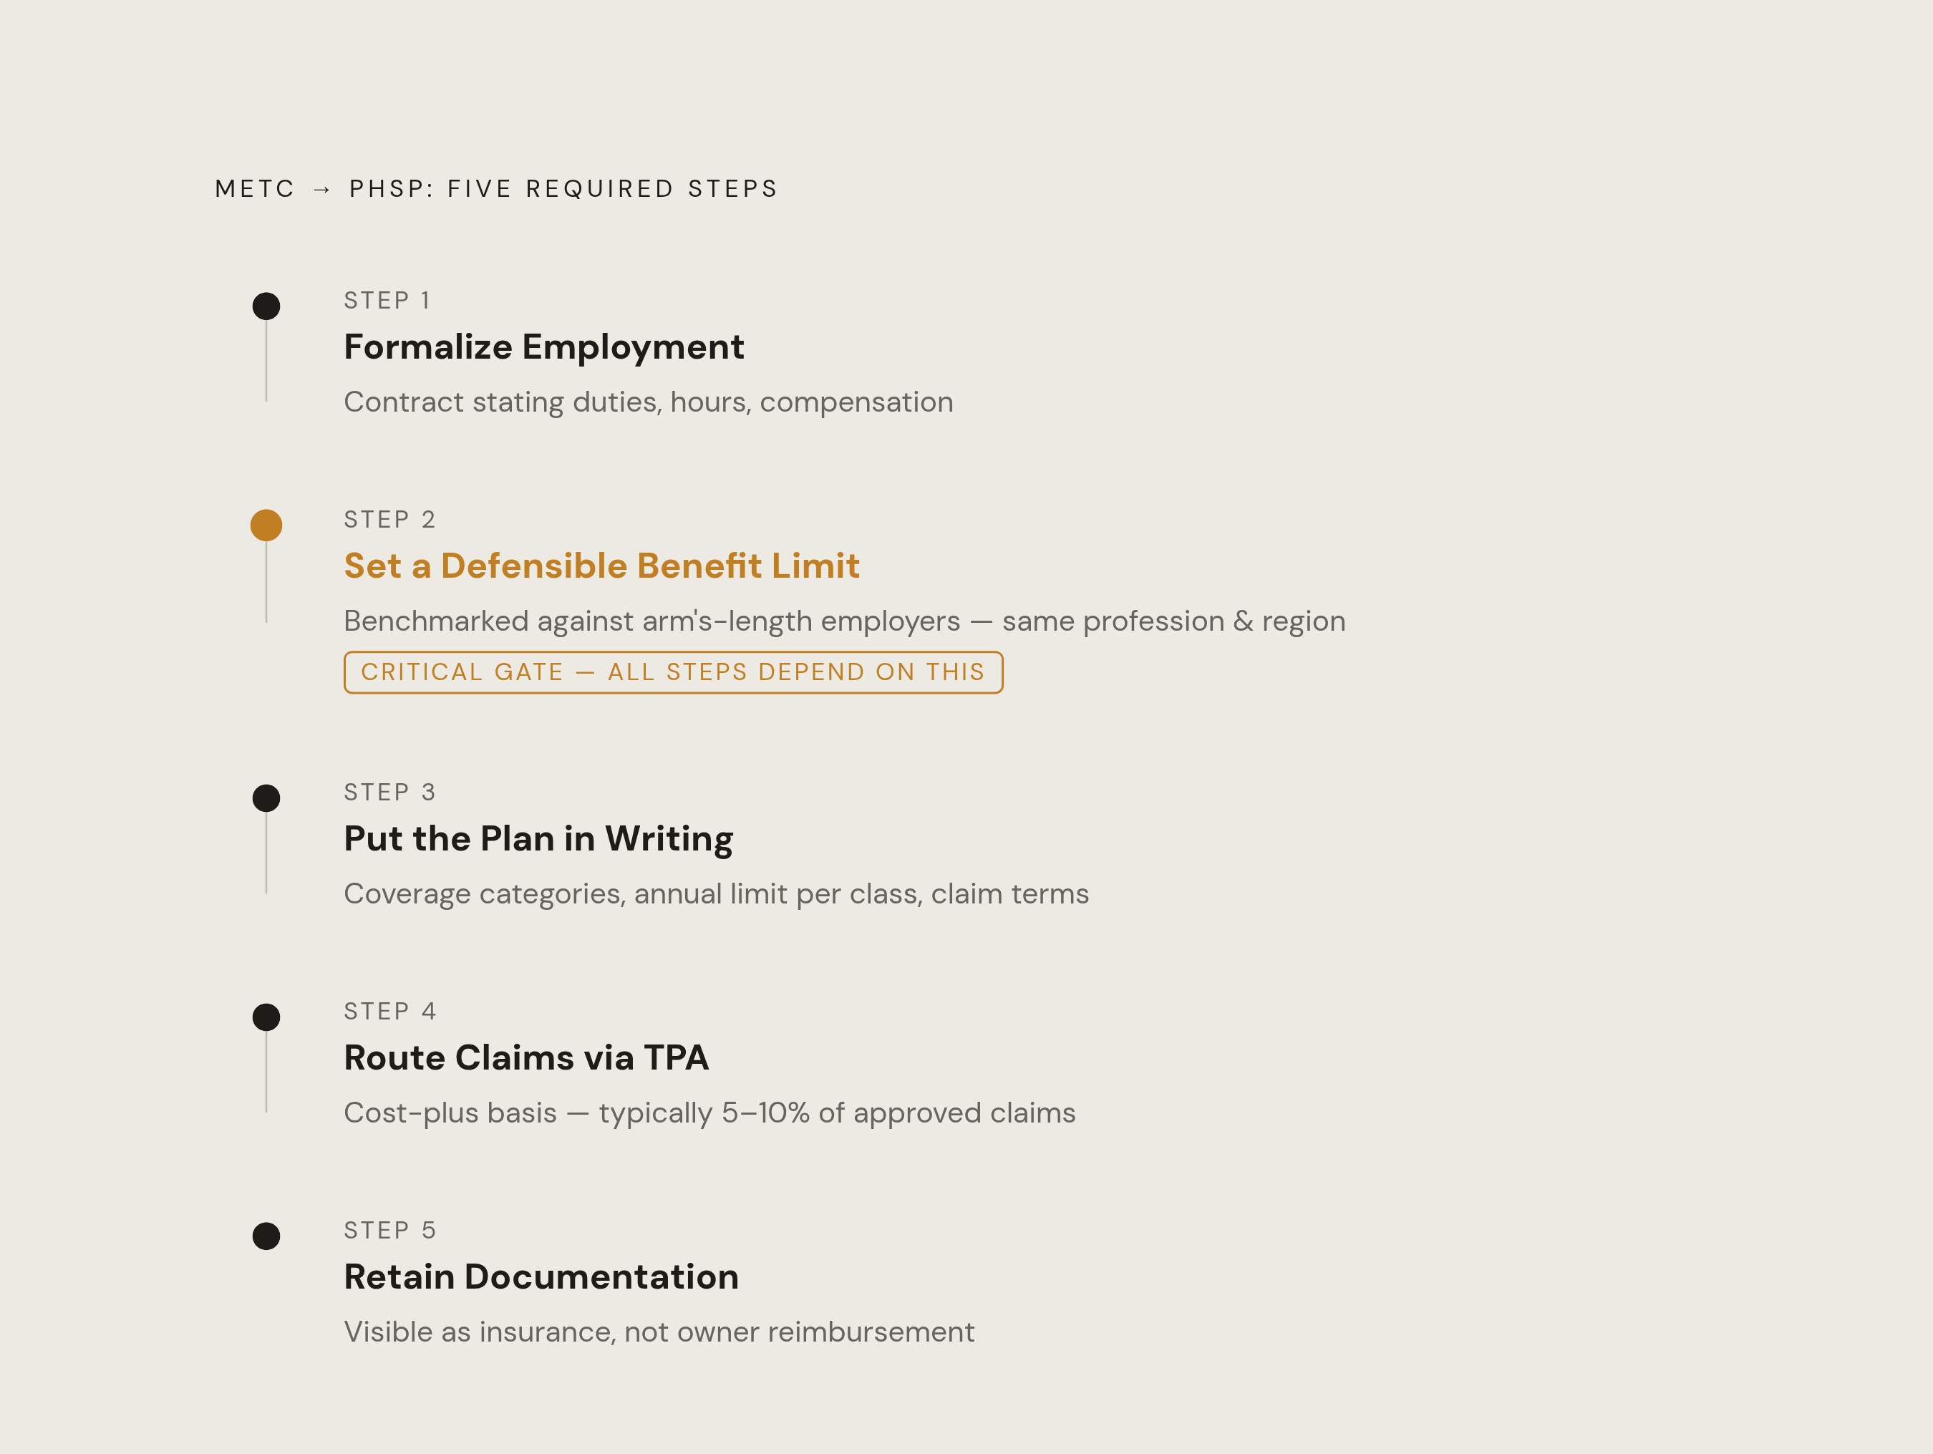Click the STEP 2 label
Viewport: 1933px width, 1454px height.
[x=389, y=520]
